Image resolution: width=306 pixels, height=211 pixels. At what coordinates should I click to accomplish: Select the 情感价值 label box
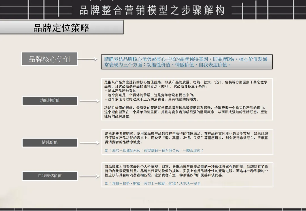(x=50, y=143)
